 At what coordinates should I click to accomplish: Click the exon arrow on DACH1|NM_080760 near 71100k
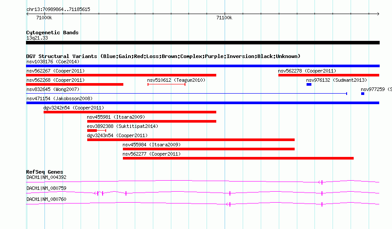point(229,204)
